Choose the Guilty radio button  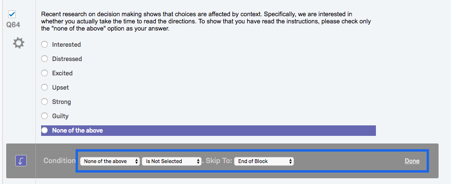(x=44, y=116)
